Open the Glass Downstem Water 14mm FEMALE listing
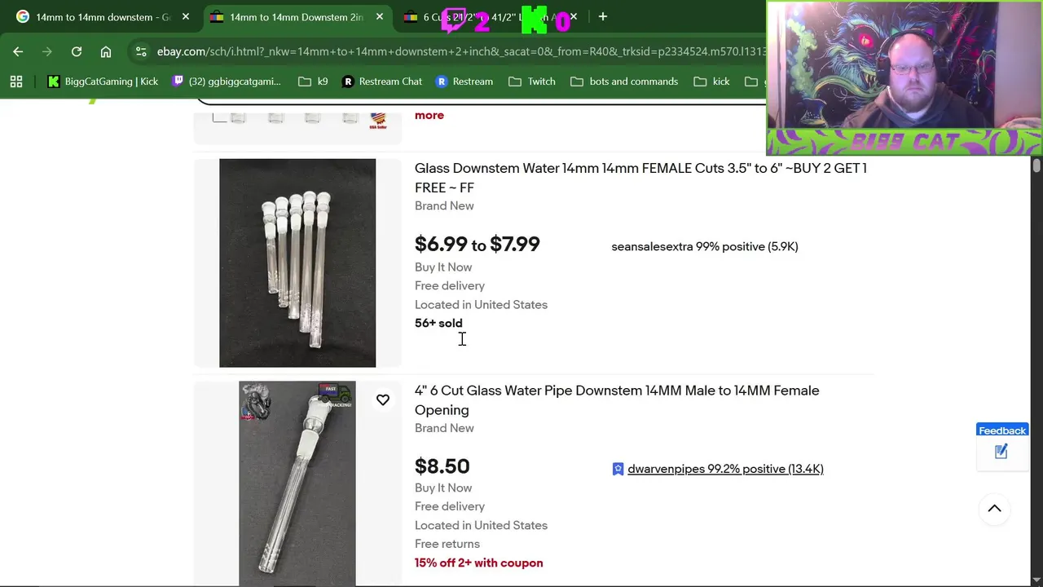Viewport: 1043px width, 587px height. pos(640,178)
